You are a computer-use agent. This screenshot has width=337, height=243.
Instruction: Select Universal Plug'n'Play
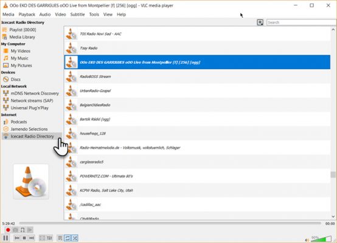point(29,108)
